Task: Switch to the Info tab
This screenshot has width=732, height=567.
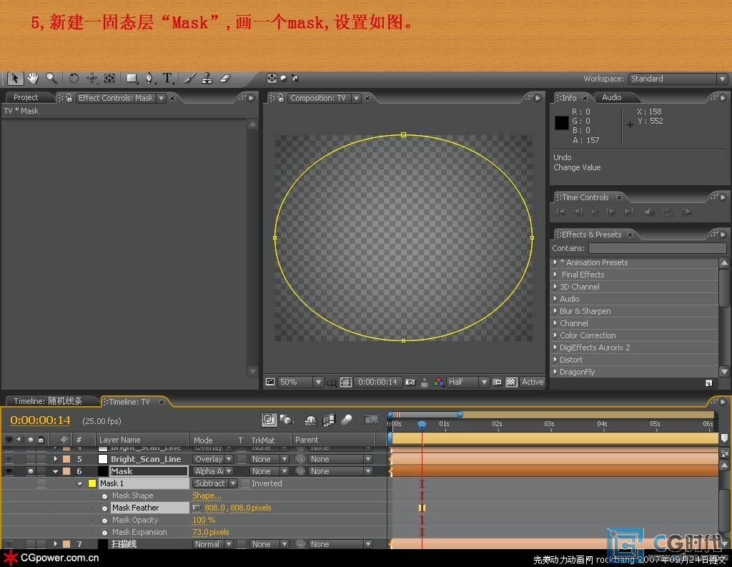Action: (569, 98)
